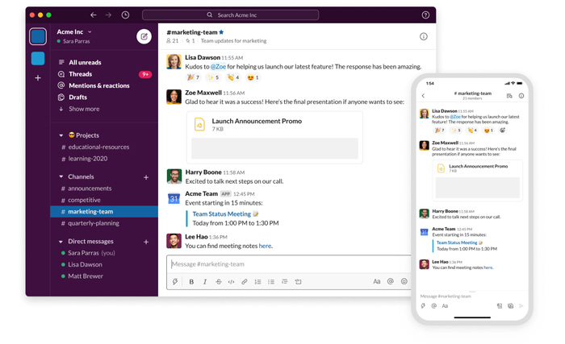Click the help question mark icon
This screenshot has width=565, height=344.
click(x=425, y=15)
